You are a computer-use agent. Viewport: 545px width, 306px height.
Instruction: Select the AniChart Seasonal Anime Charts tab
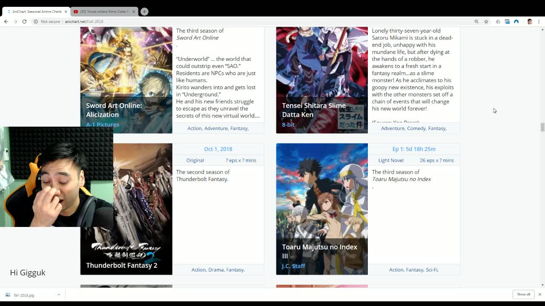pos(37,11)
